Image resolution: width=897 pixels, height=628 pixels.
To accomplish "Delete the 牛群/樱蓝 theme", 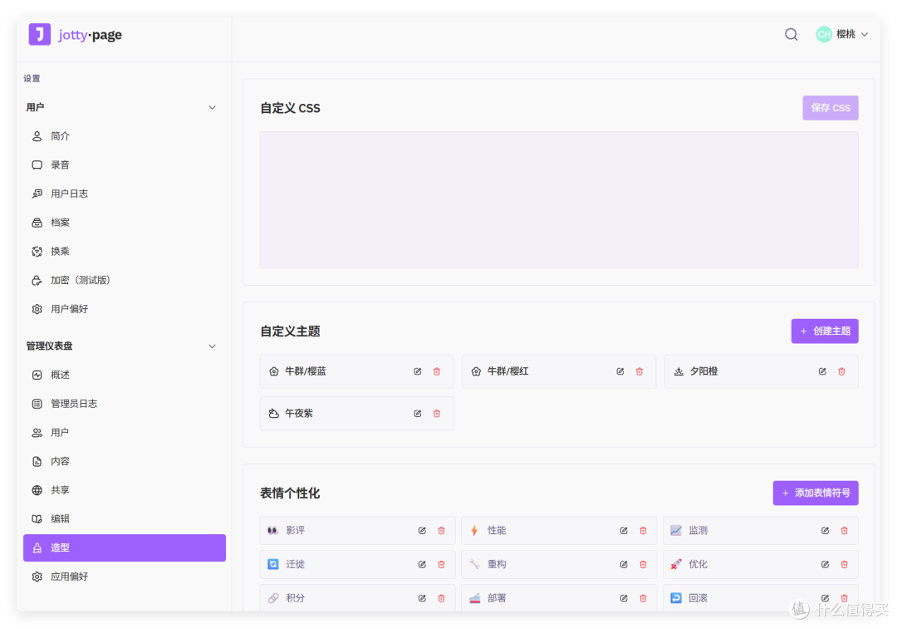I will pyautogui.click(x=437, y=371).
